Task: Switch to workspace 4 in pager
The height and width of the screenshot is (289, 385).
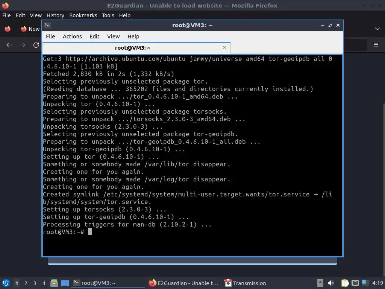Action: 44,283
